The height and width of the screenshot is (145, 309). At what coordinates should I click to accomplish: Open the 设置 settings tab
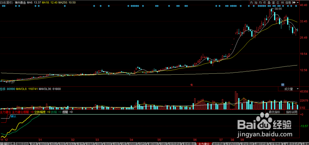[11, 144]
